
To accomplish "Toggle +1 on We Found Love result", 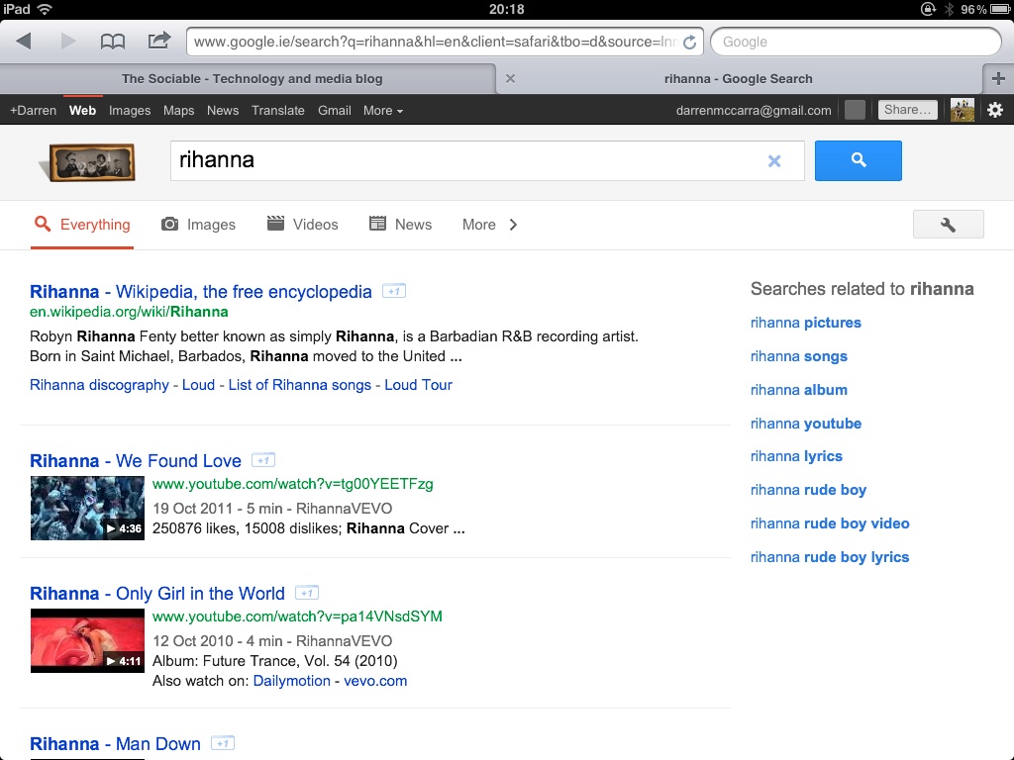I will tap(262, 460).
